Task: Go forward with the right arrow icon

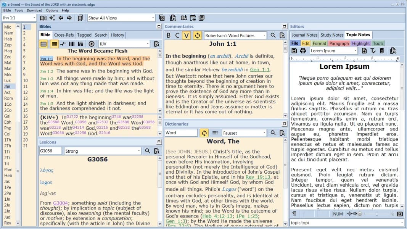Action: (x=69, y=18)
